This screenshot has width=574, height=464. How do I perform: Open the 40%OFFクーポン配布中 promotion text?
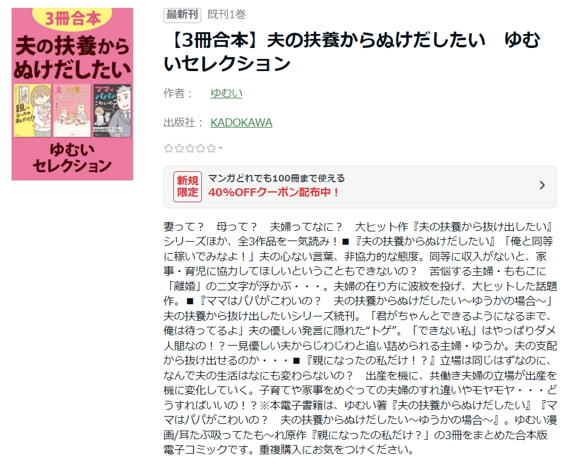click(x=274, y=193)
